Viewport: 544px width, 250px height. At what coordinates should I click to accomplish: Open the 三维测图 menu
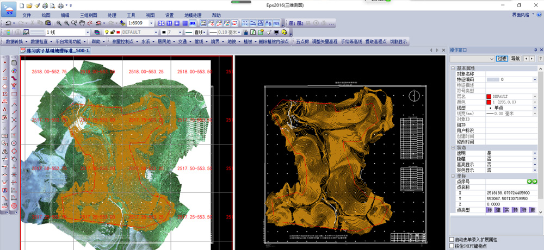click(x=88, y=15)
